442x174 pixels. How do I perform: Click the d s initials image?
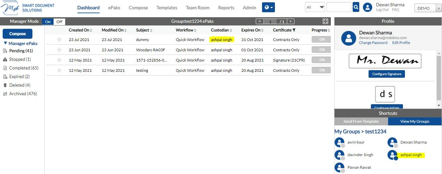tap(385, 94)
